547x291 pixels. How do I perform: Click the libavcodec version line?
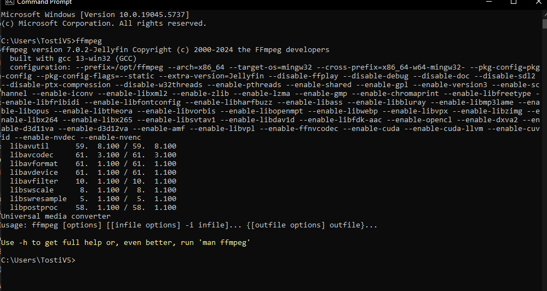(x=93, y=156)
